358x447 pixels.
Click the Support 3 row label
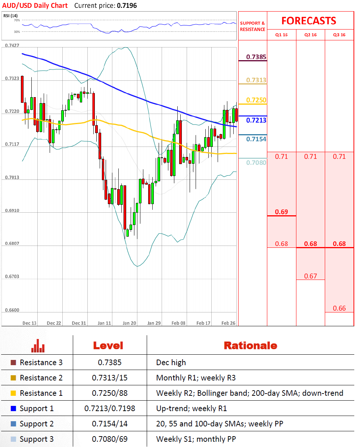37,440
